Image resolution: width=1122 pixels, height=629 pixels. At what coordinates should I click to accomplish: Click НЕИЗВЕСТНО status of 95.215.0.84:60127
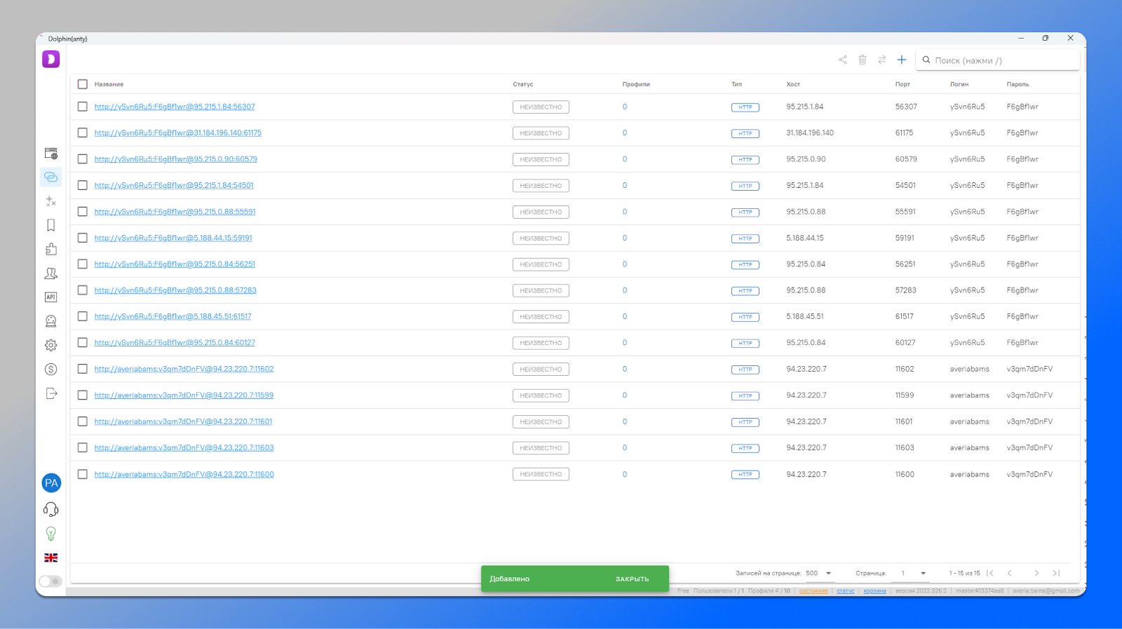(x=541, y=343)
